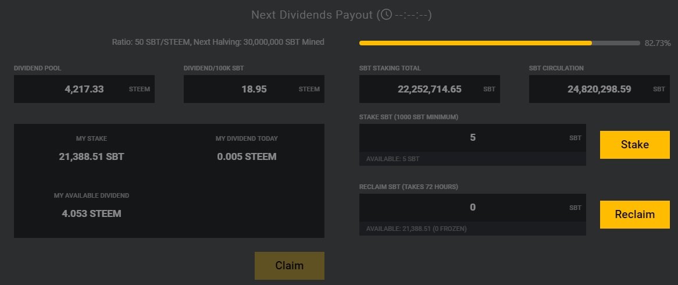678x285 pixels.
Task: Click the Dividend/100K SBT value 18.95
Action: (x=254, y=89)
